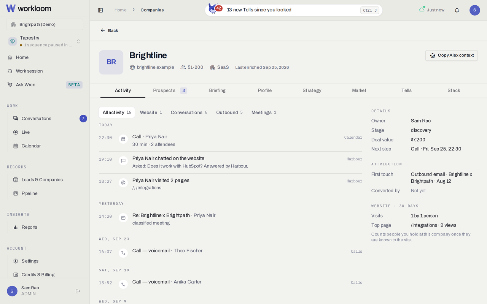Click the Sam Rao owner value
This screenshot has height=304, width=487.
click(421, 121)
